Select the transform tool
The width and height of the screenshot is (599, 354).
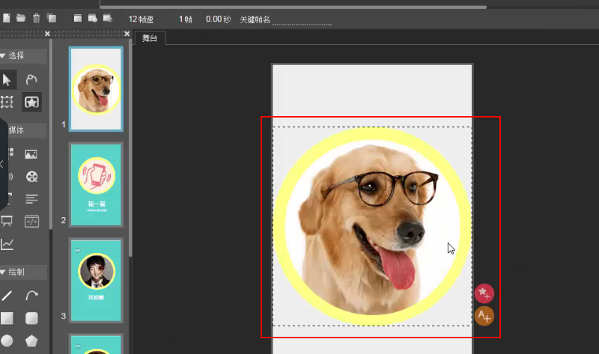7,102
